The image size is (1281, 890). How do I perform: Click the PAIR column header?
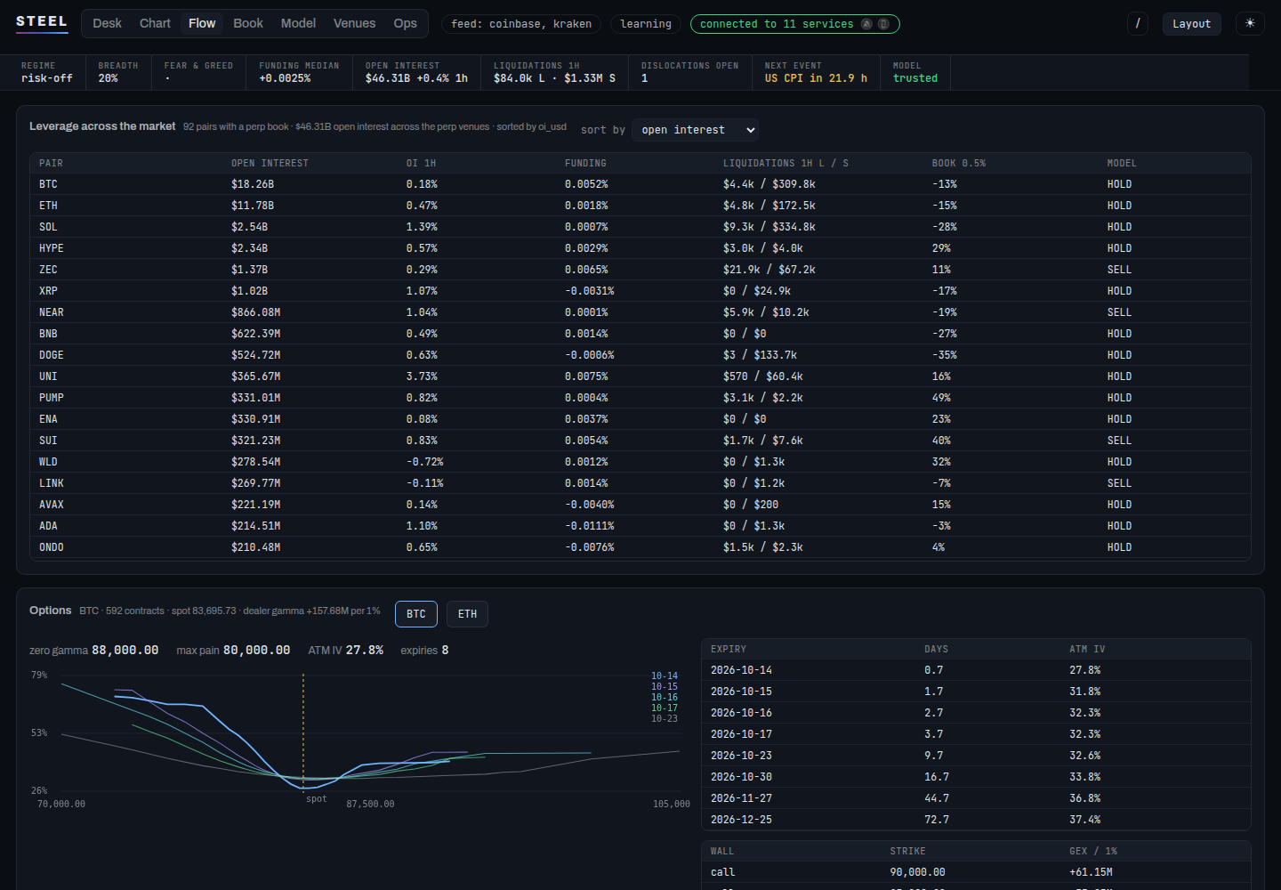tap(51, 164)
